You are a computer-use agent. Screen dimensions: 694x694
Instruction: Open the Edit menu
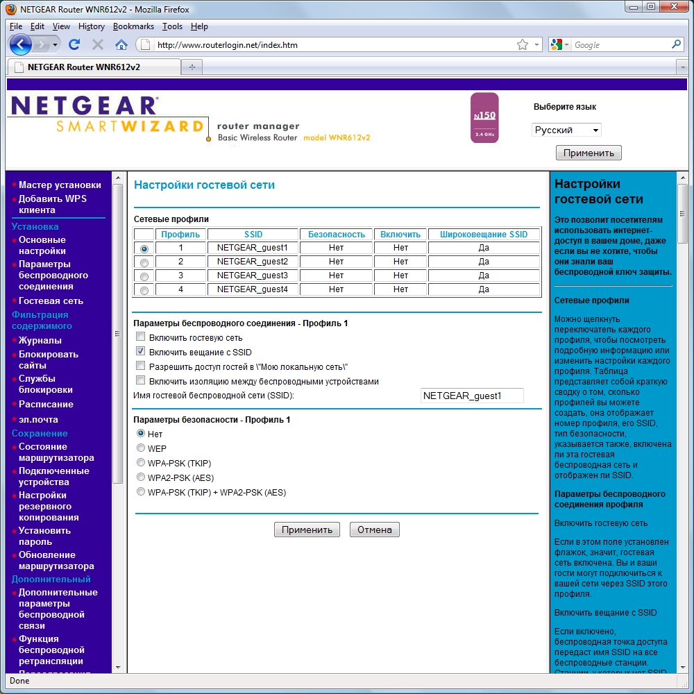[x=37, y=26]
